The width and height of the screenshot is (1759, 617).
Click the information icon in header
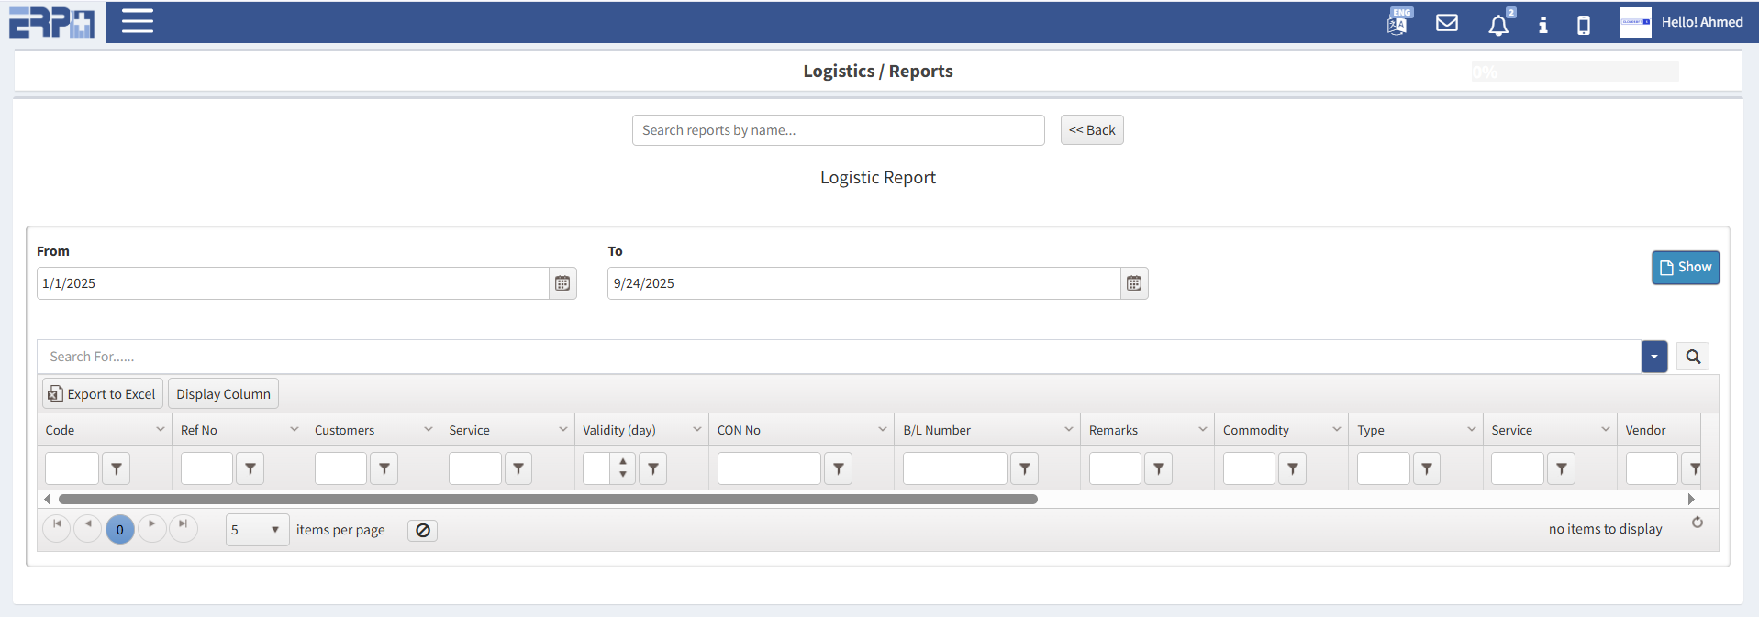[1543, 25]
